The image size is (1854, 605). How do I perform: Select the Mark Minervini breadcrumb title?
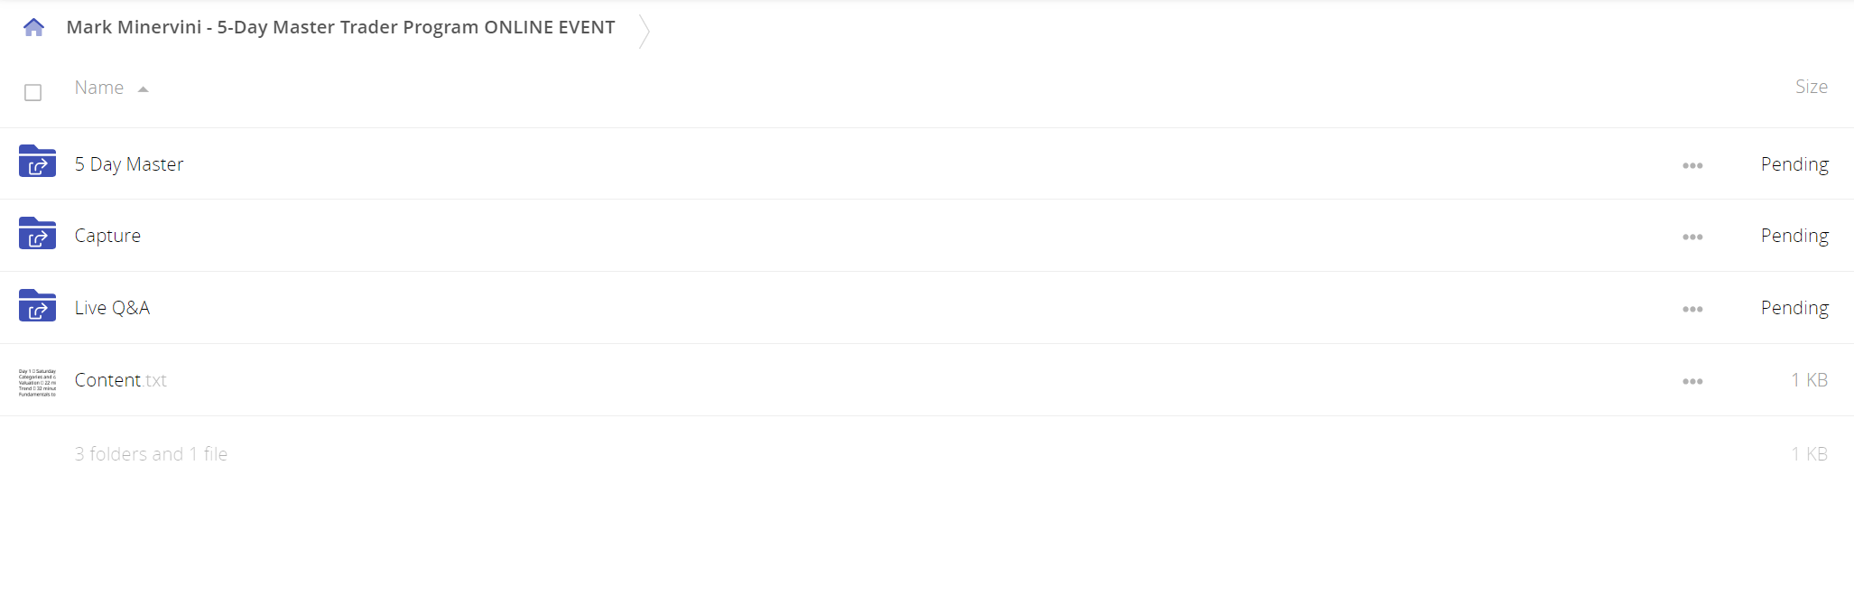pos(340,27)
